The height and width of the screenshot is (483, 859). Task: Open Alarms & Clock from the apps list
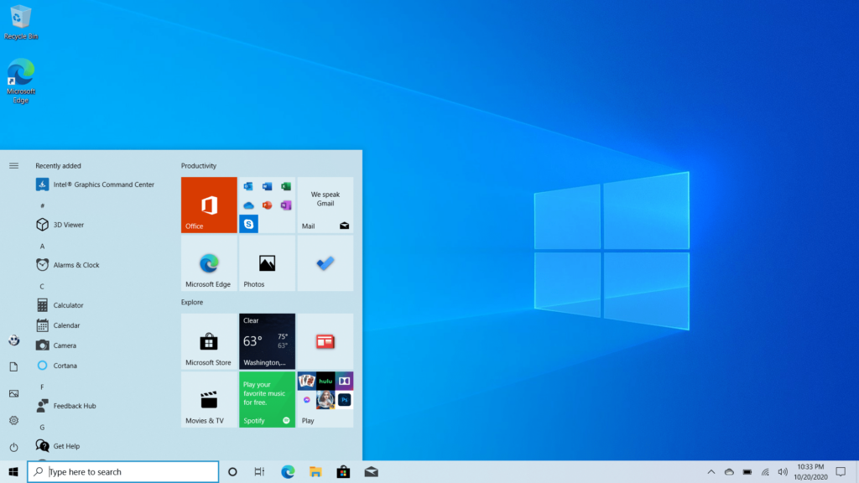pos(75,264)
